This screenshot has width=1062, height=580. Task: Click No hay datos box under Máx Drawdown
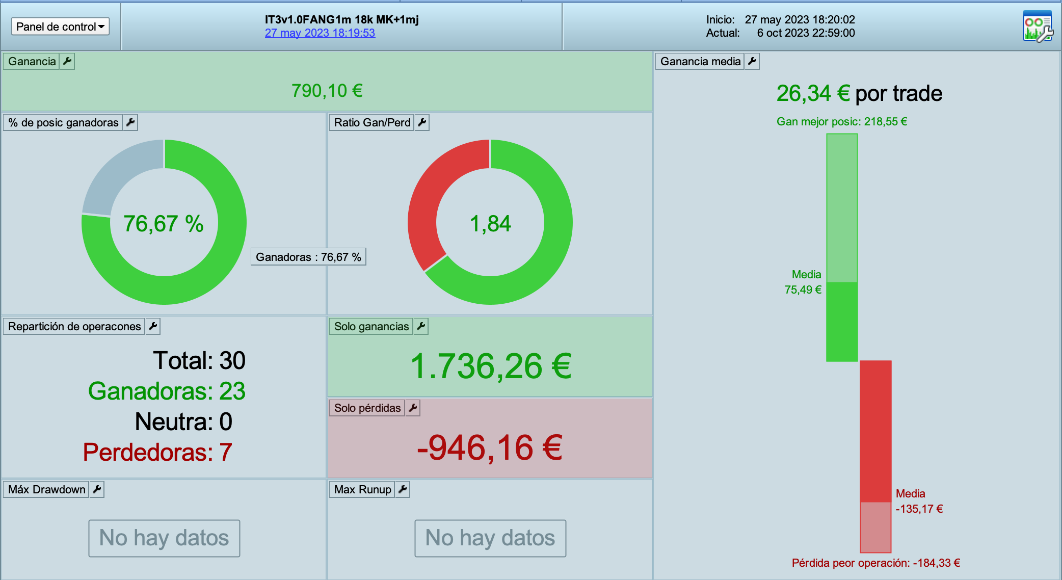pyautogui.click(x=164, y=538)
